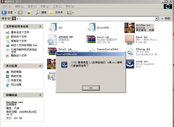
Task: Click 将这个文件发布到 Web link
Action: (24, 45)
